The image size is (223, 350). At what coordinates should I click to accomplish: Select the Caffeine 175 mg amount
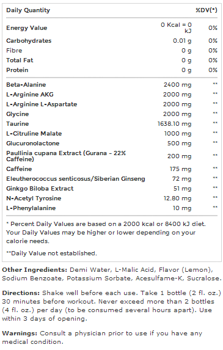point(181,169)
